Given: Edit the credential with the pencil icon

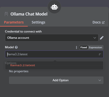Looking at the screenshot, I should click(x=102, y=38).
